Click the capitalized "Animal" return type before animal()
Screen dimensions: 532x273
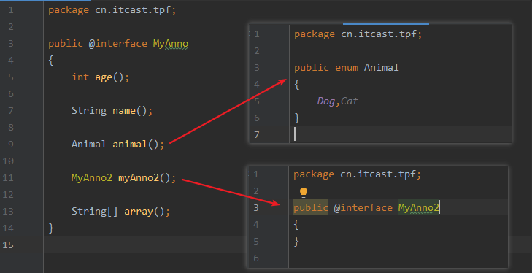click(88, 144)
